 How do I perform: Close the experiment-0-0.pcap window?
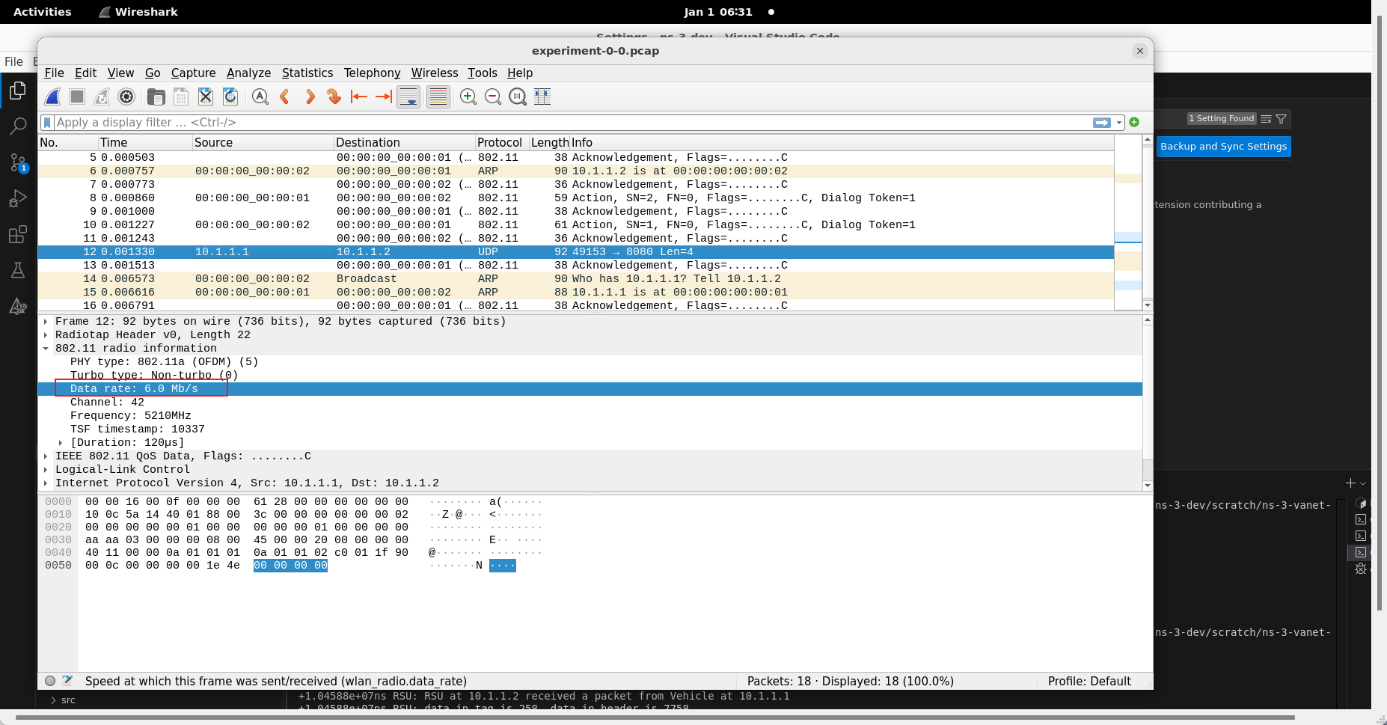[1140, 51]
